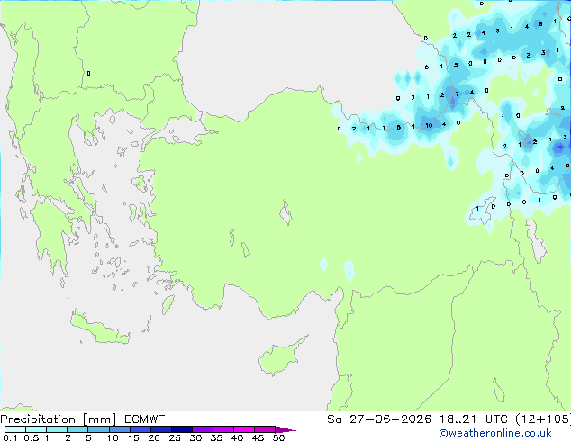The height and width of the screenshot is (441, 571).
Task: Click the "10" precipitation value on the map
Action: (429, 125)
